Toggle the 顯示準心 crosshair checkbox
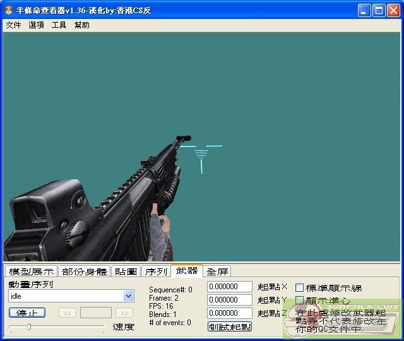Screen dimensions: 404x341 pos(300,301)
